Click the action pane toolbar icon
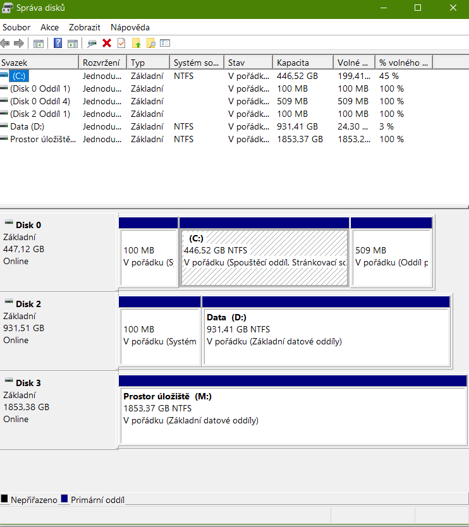Image resolution: width=469 pixels, height=527 pixels. 73,43
